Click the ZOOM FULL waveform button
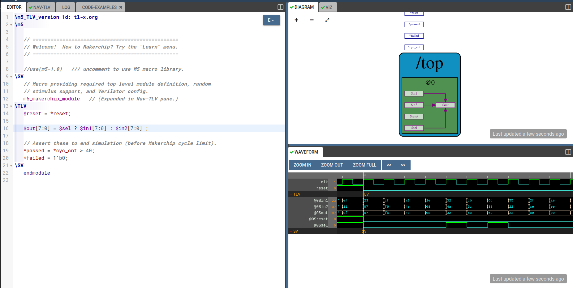The image size is (573, 288). [x=364, y=165]
